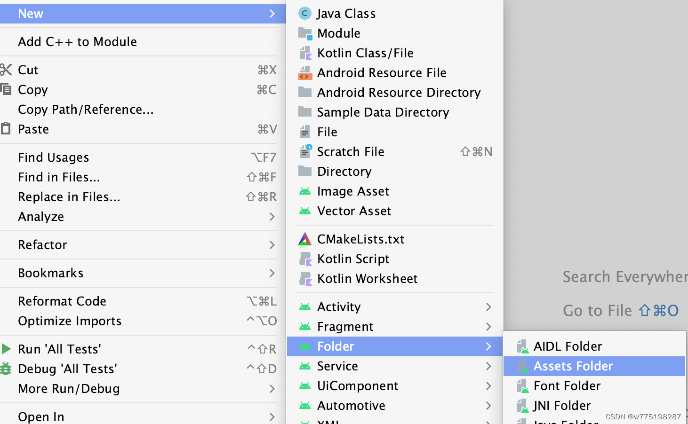Click the UiComponent android icon
688x424 pixels.
click(x=305, y=386)
